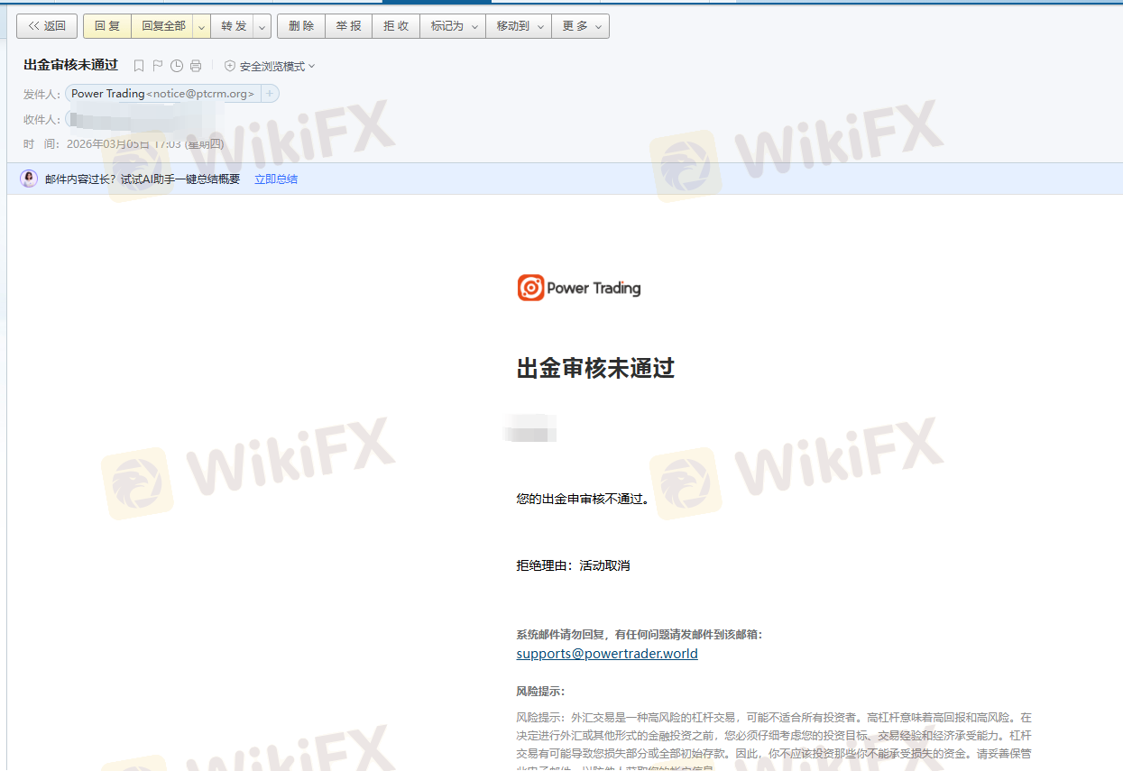Add sender to contacts with plus icon
Screen dimensions: 1123x771
click(x=270, y=94)
